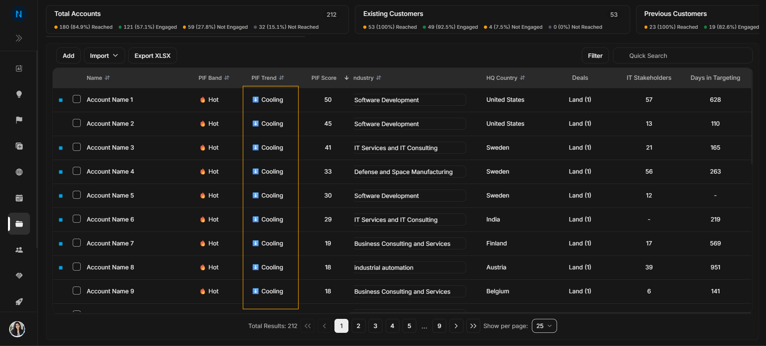Open the globe sidebar icon

(19, 172)
